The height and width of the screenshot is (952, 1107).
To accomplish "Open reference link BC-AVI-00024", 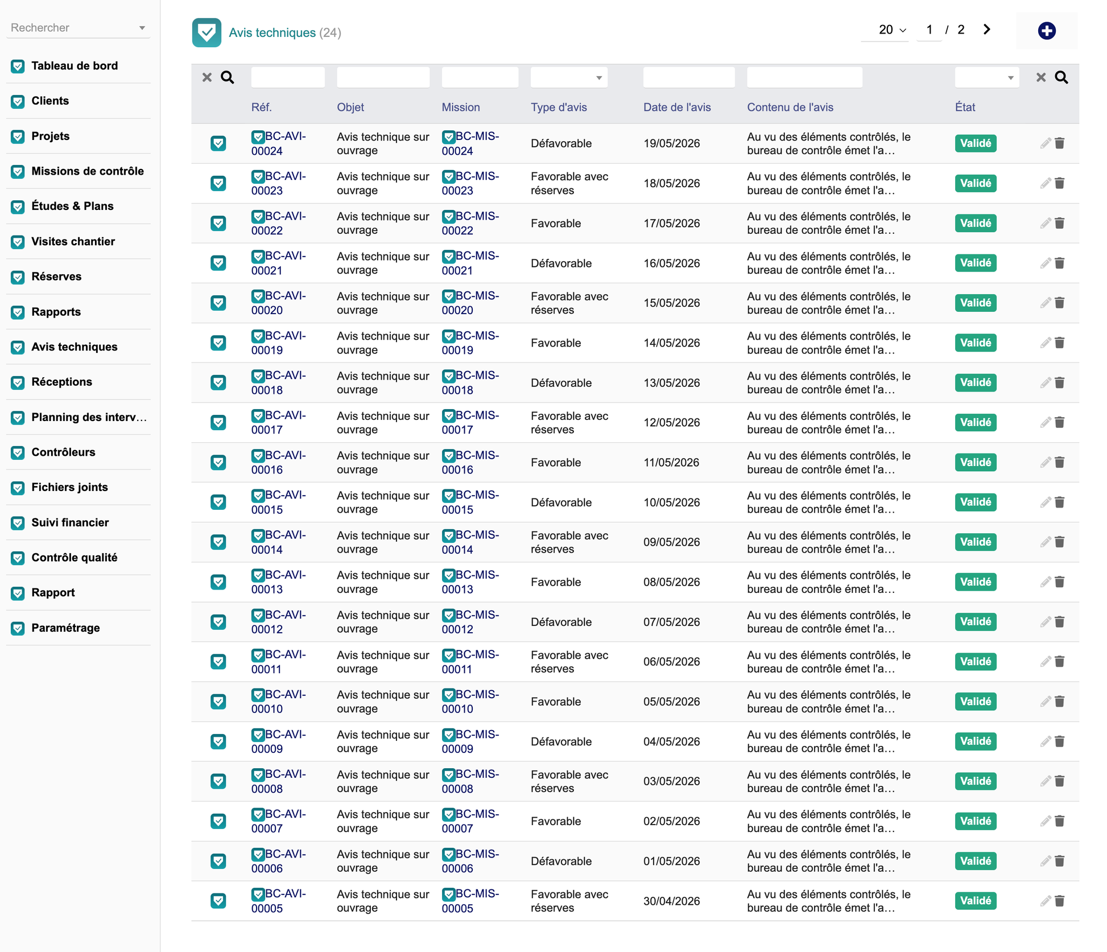I will click(279, 143).
